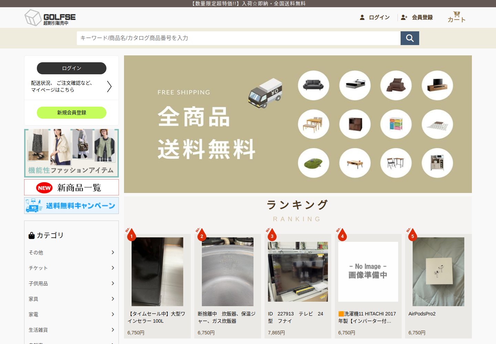
Task: Select the sofa category circle icon
Action: (313, 85)
